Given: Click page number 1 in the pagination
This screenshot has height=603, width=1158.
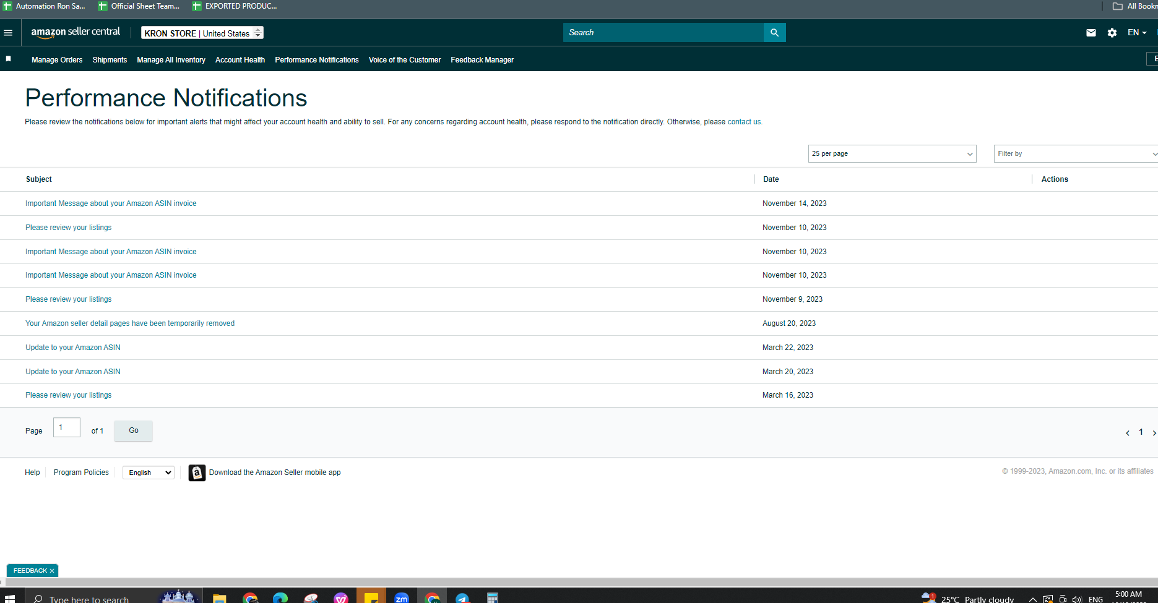Looking at the screenshot, I should [1141, 432].
